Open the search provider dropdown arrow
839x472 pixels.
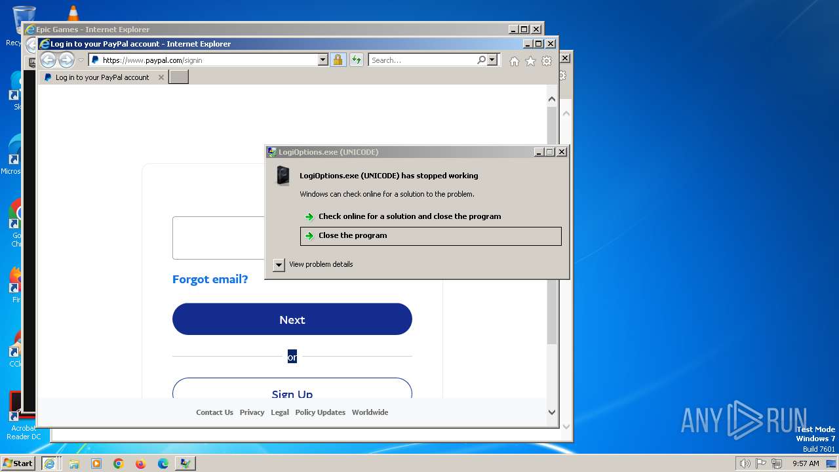[492, 60]
